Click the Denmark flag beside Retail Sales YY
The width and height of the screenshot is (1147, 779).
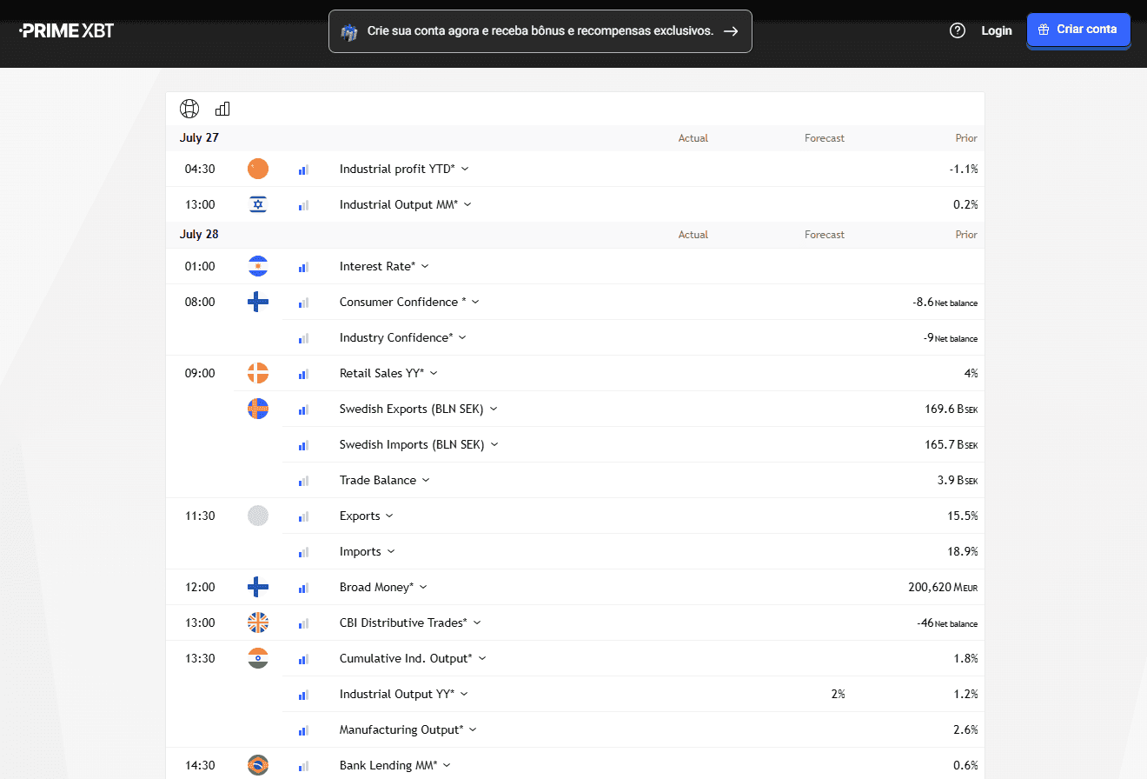(258, 373)
